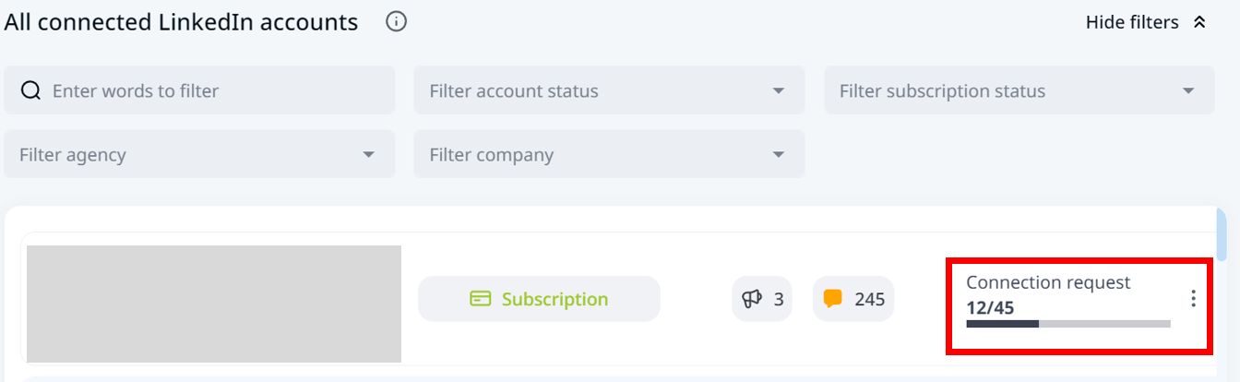Click the green subscription card icon
The width and height of the screenshot is (1240, 382).
pyautogui.click(x=480, y=299)
